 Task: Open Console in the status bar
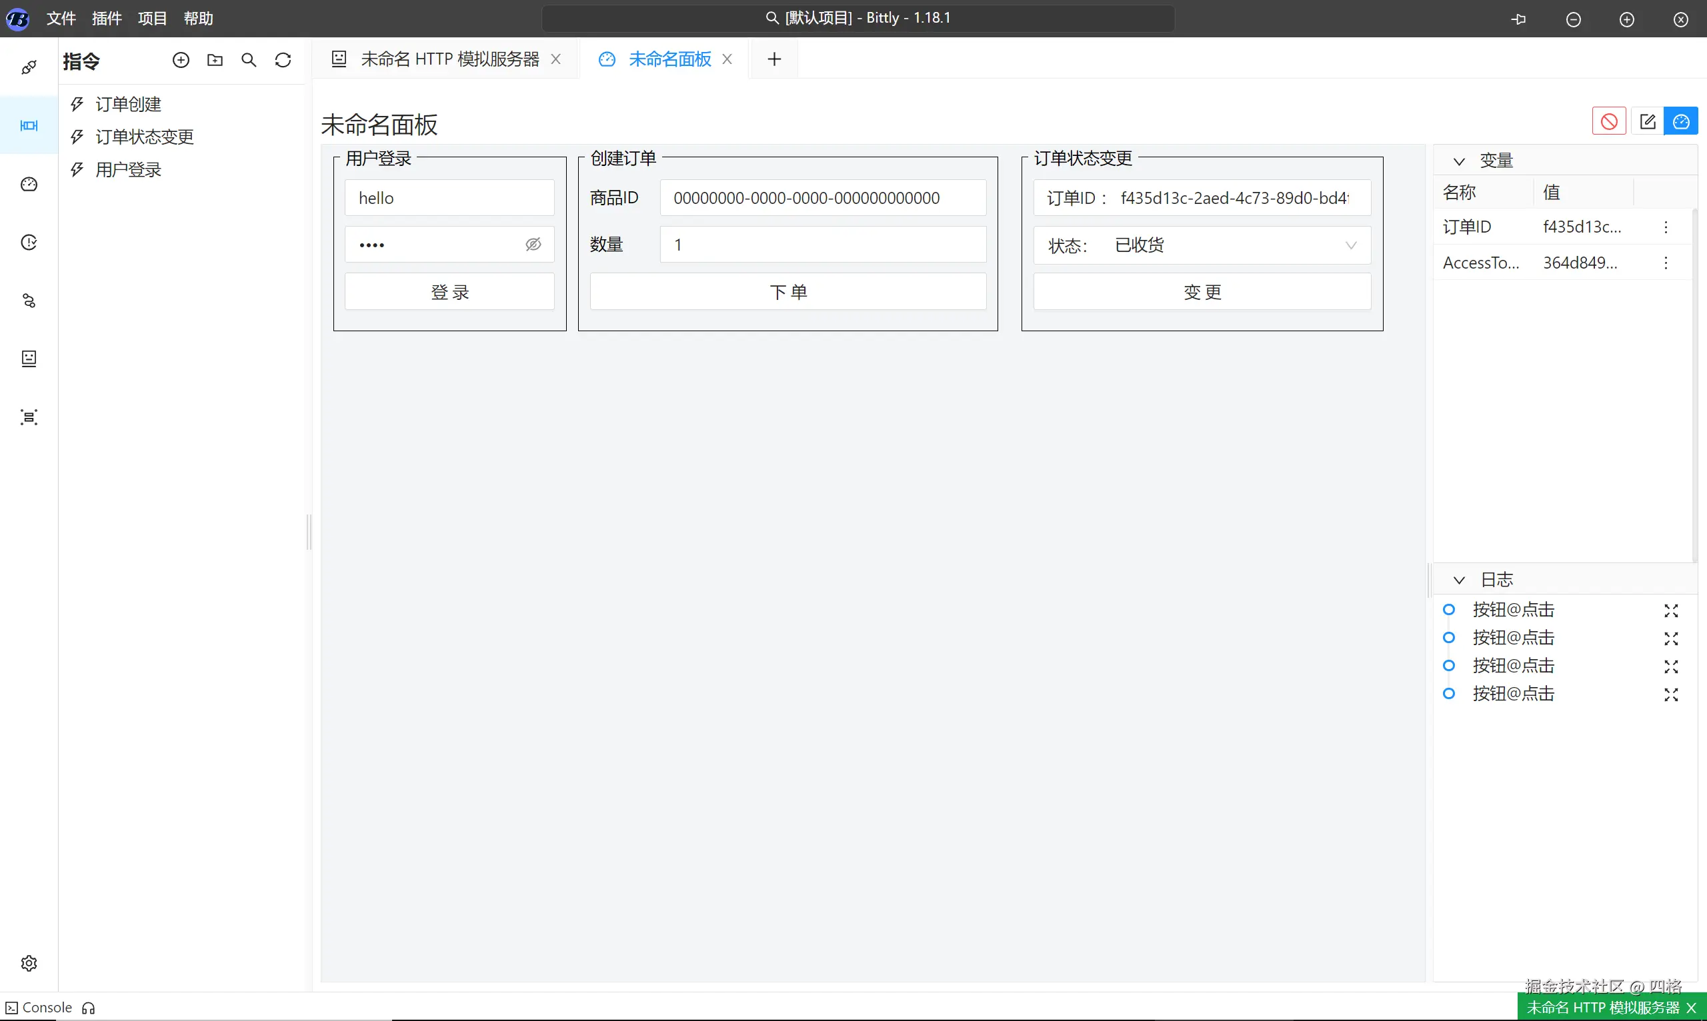tap(39, 1008)
